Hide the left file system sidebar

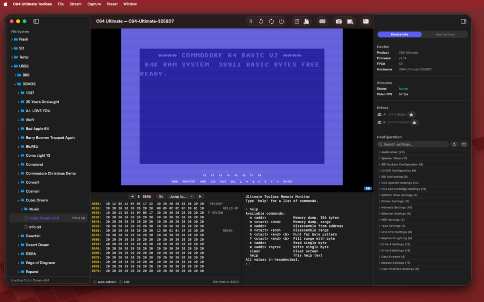36,21
